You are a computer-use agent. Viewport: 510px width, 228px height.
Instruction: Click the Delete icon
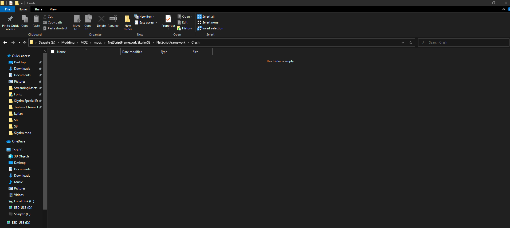[101, 19]
